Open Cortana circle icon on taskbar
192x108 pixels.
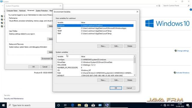click(x=58, y=105)
